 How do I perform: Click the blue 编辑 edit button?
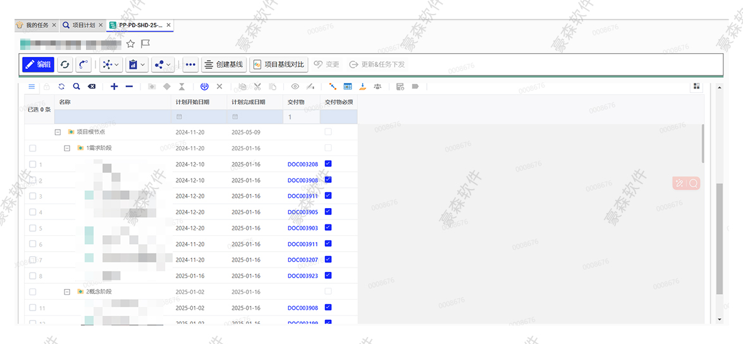[x=38, y=64]
